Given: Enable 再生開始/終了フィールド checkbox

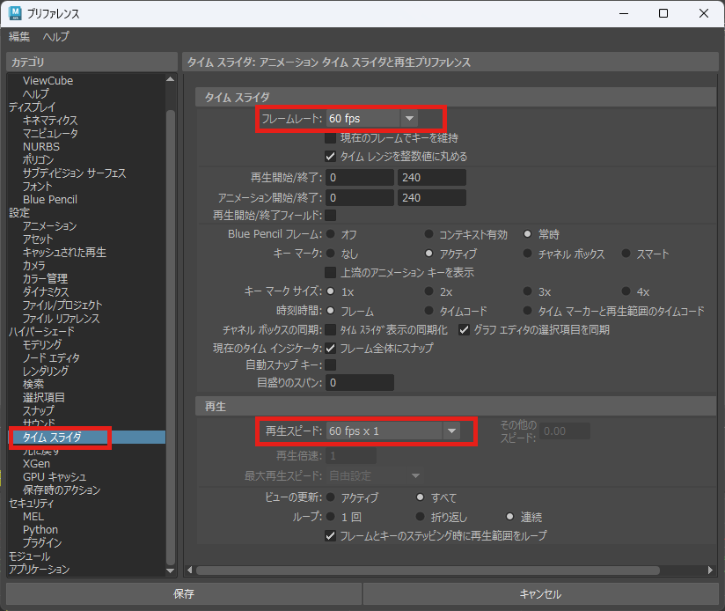Looking at the screenshot, I should (330, 215).
